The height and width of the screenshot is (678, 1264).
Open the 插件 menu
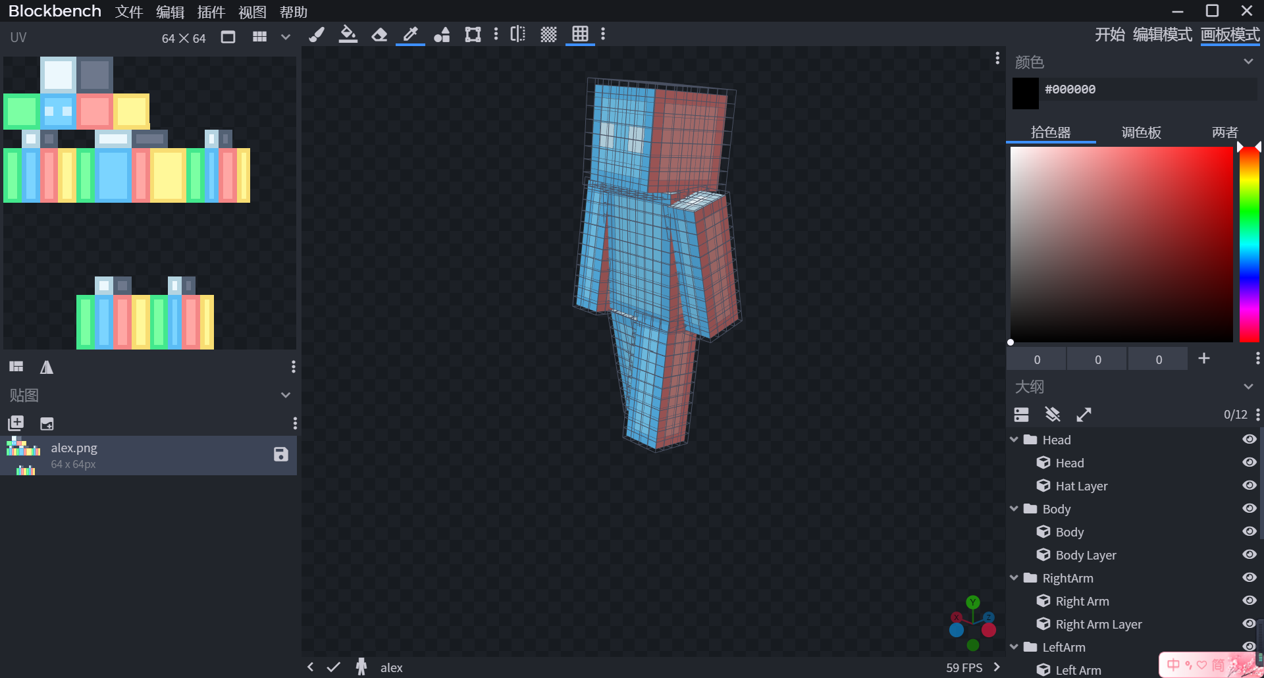tap(211, 12)
